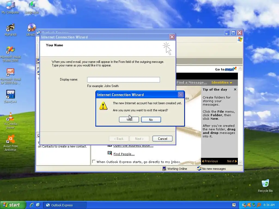The height and width of the screenshot is (209, 279).
Task: Minimize the Outlook Express window
Action: pos(227,33)
